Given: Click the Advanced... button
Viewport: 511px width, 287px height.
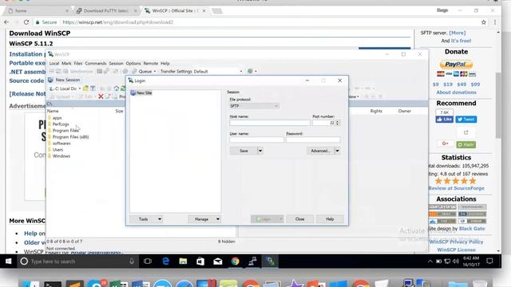Looking at the screenshot, I should pos(320,151).
